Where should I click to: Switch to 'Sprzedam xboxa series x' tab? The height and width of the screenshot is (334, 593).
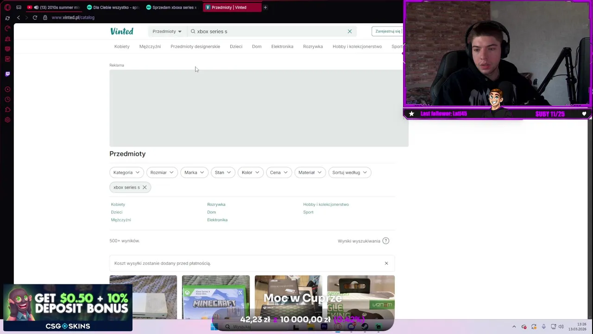172,7
